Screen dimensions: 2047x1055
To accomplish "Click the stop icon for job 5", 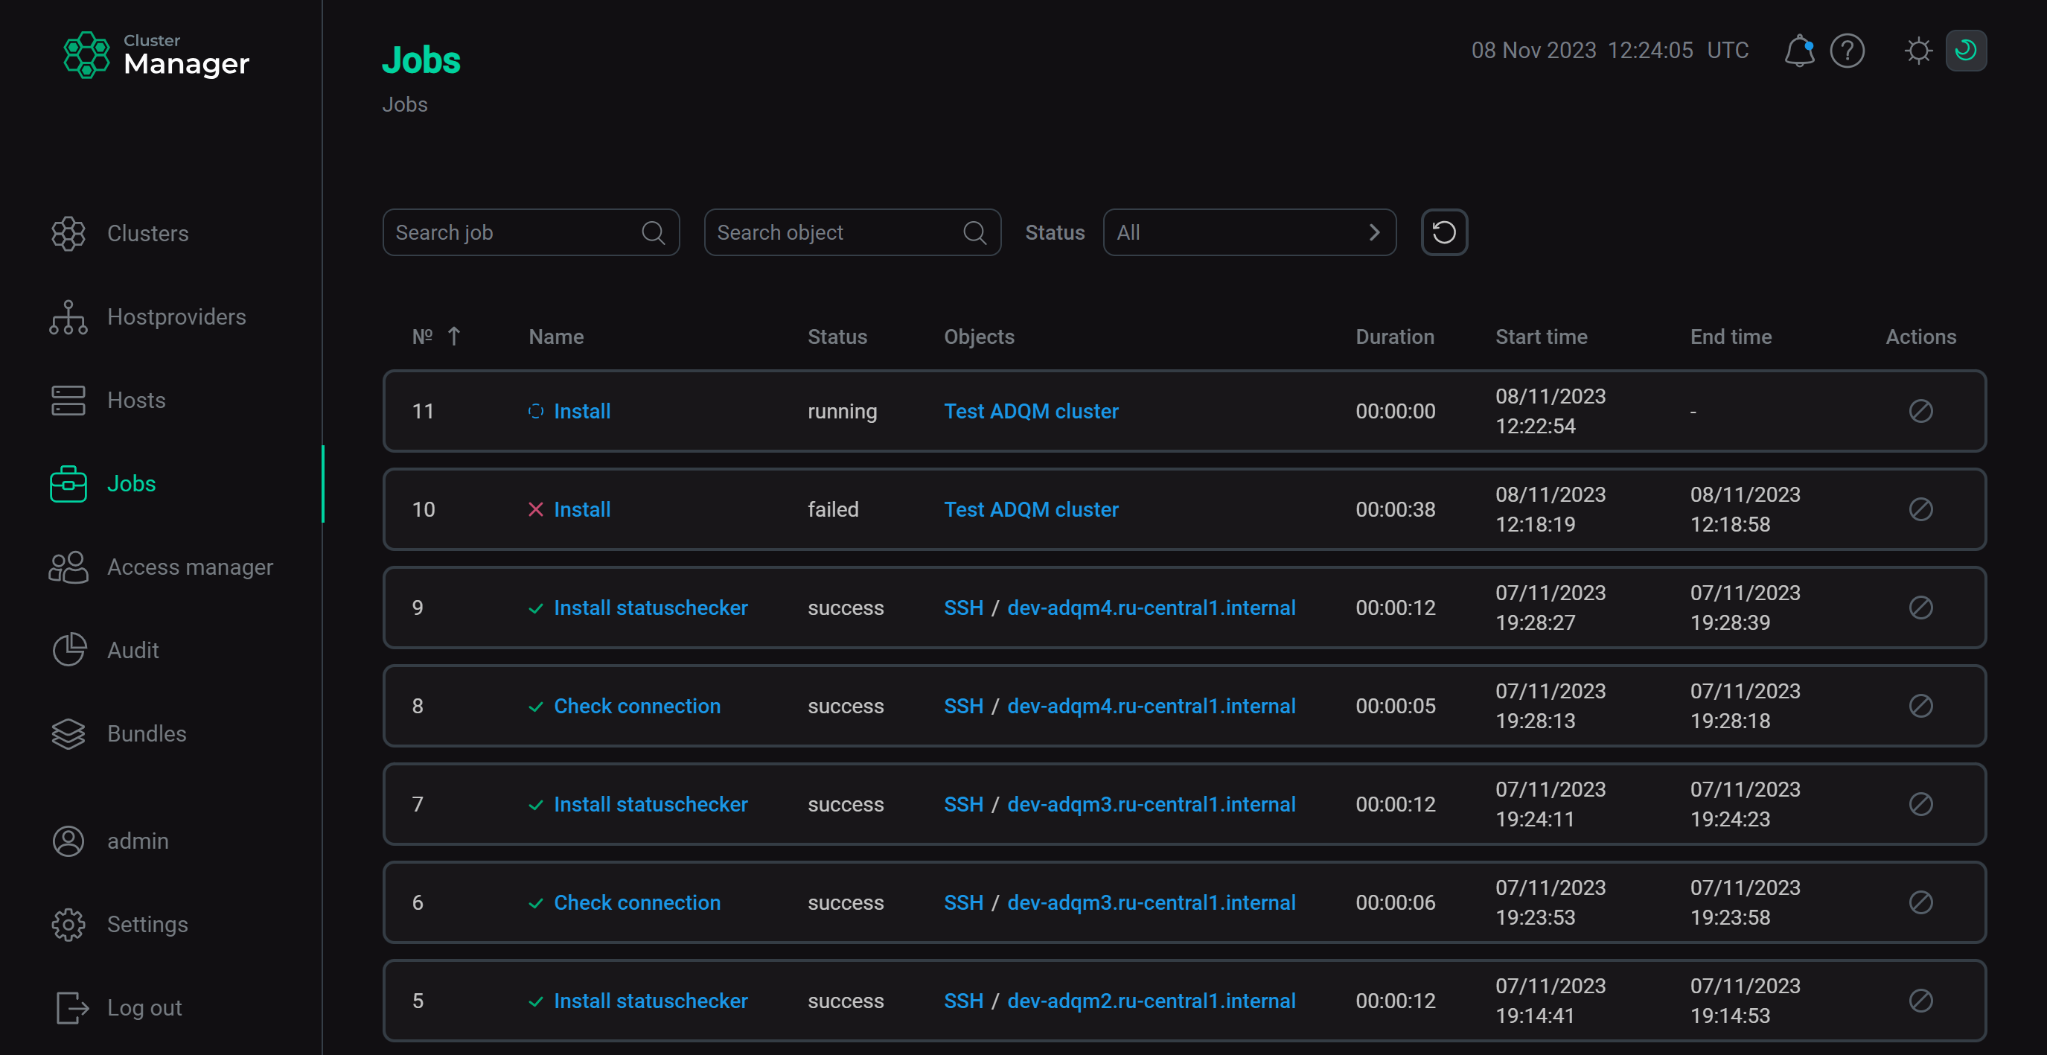I will pos(1920,1000).
